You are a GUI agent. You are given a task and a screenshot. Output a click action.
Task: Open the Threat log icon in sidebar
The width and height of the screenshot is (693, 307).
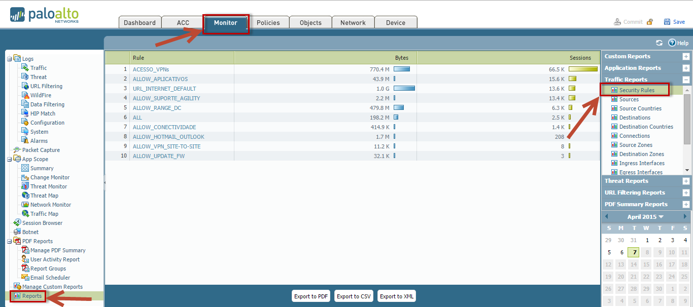(25, 77)
